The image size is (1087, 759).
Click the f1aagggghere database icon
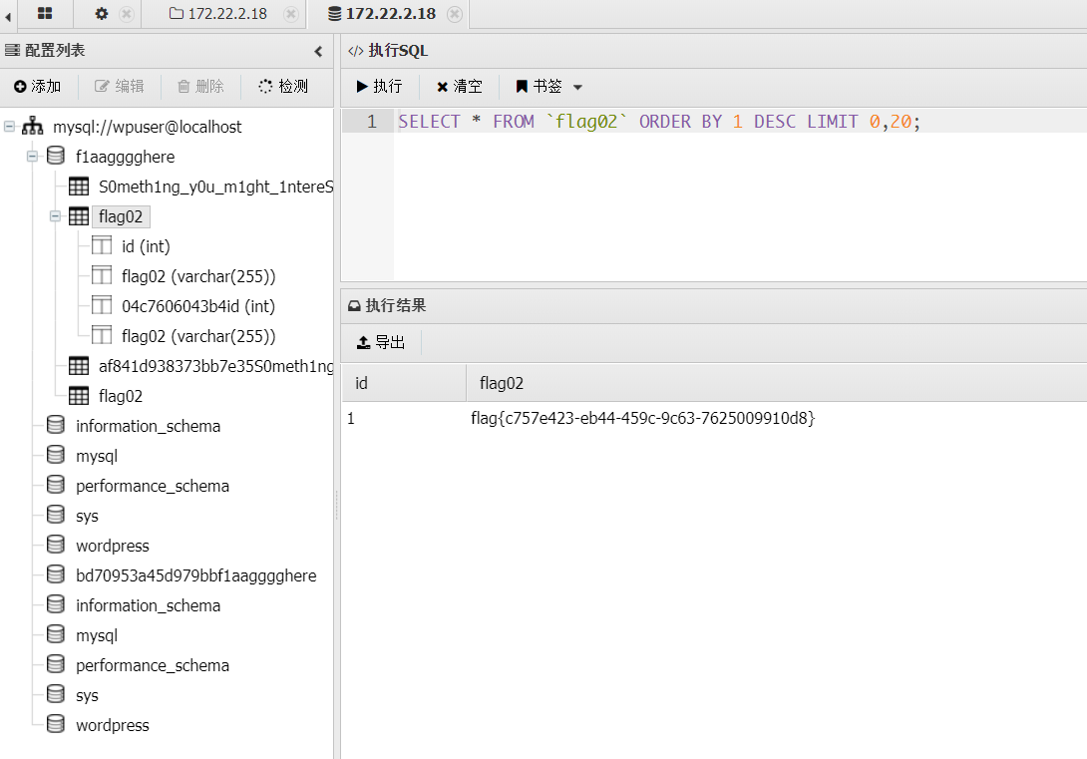click(56, 156)
